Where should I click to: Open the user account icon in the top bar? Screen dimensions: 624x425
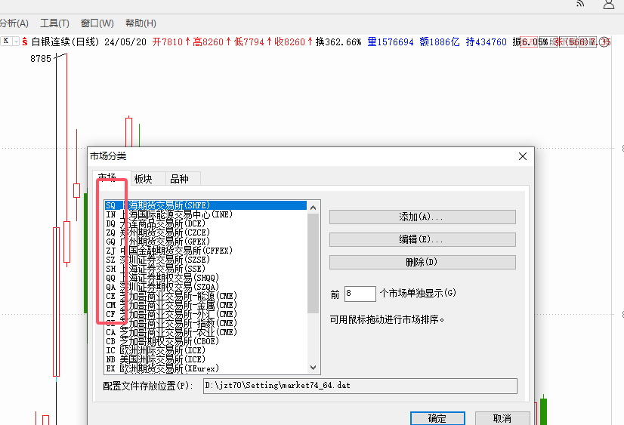coord(608,5)
